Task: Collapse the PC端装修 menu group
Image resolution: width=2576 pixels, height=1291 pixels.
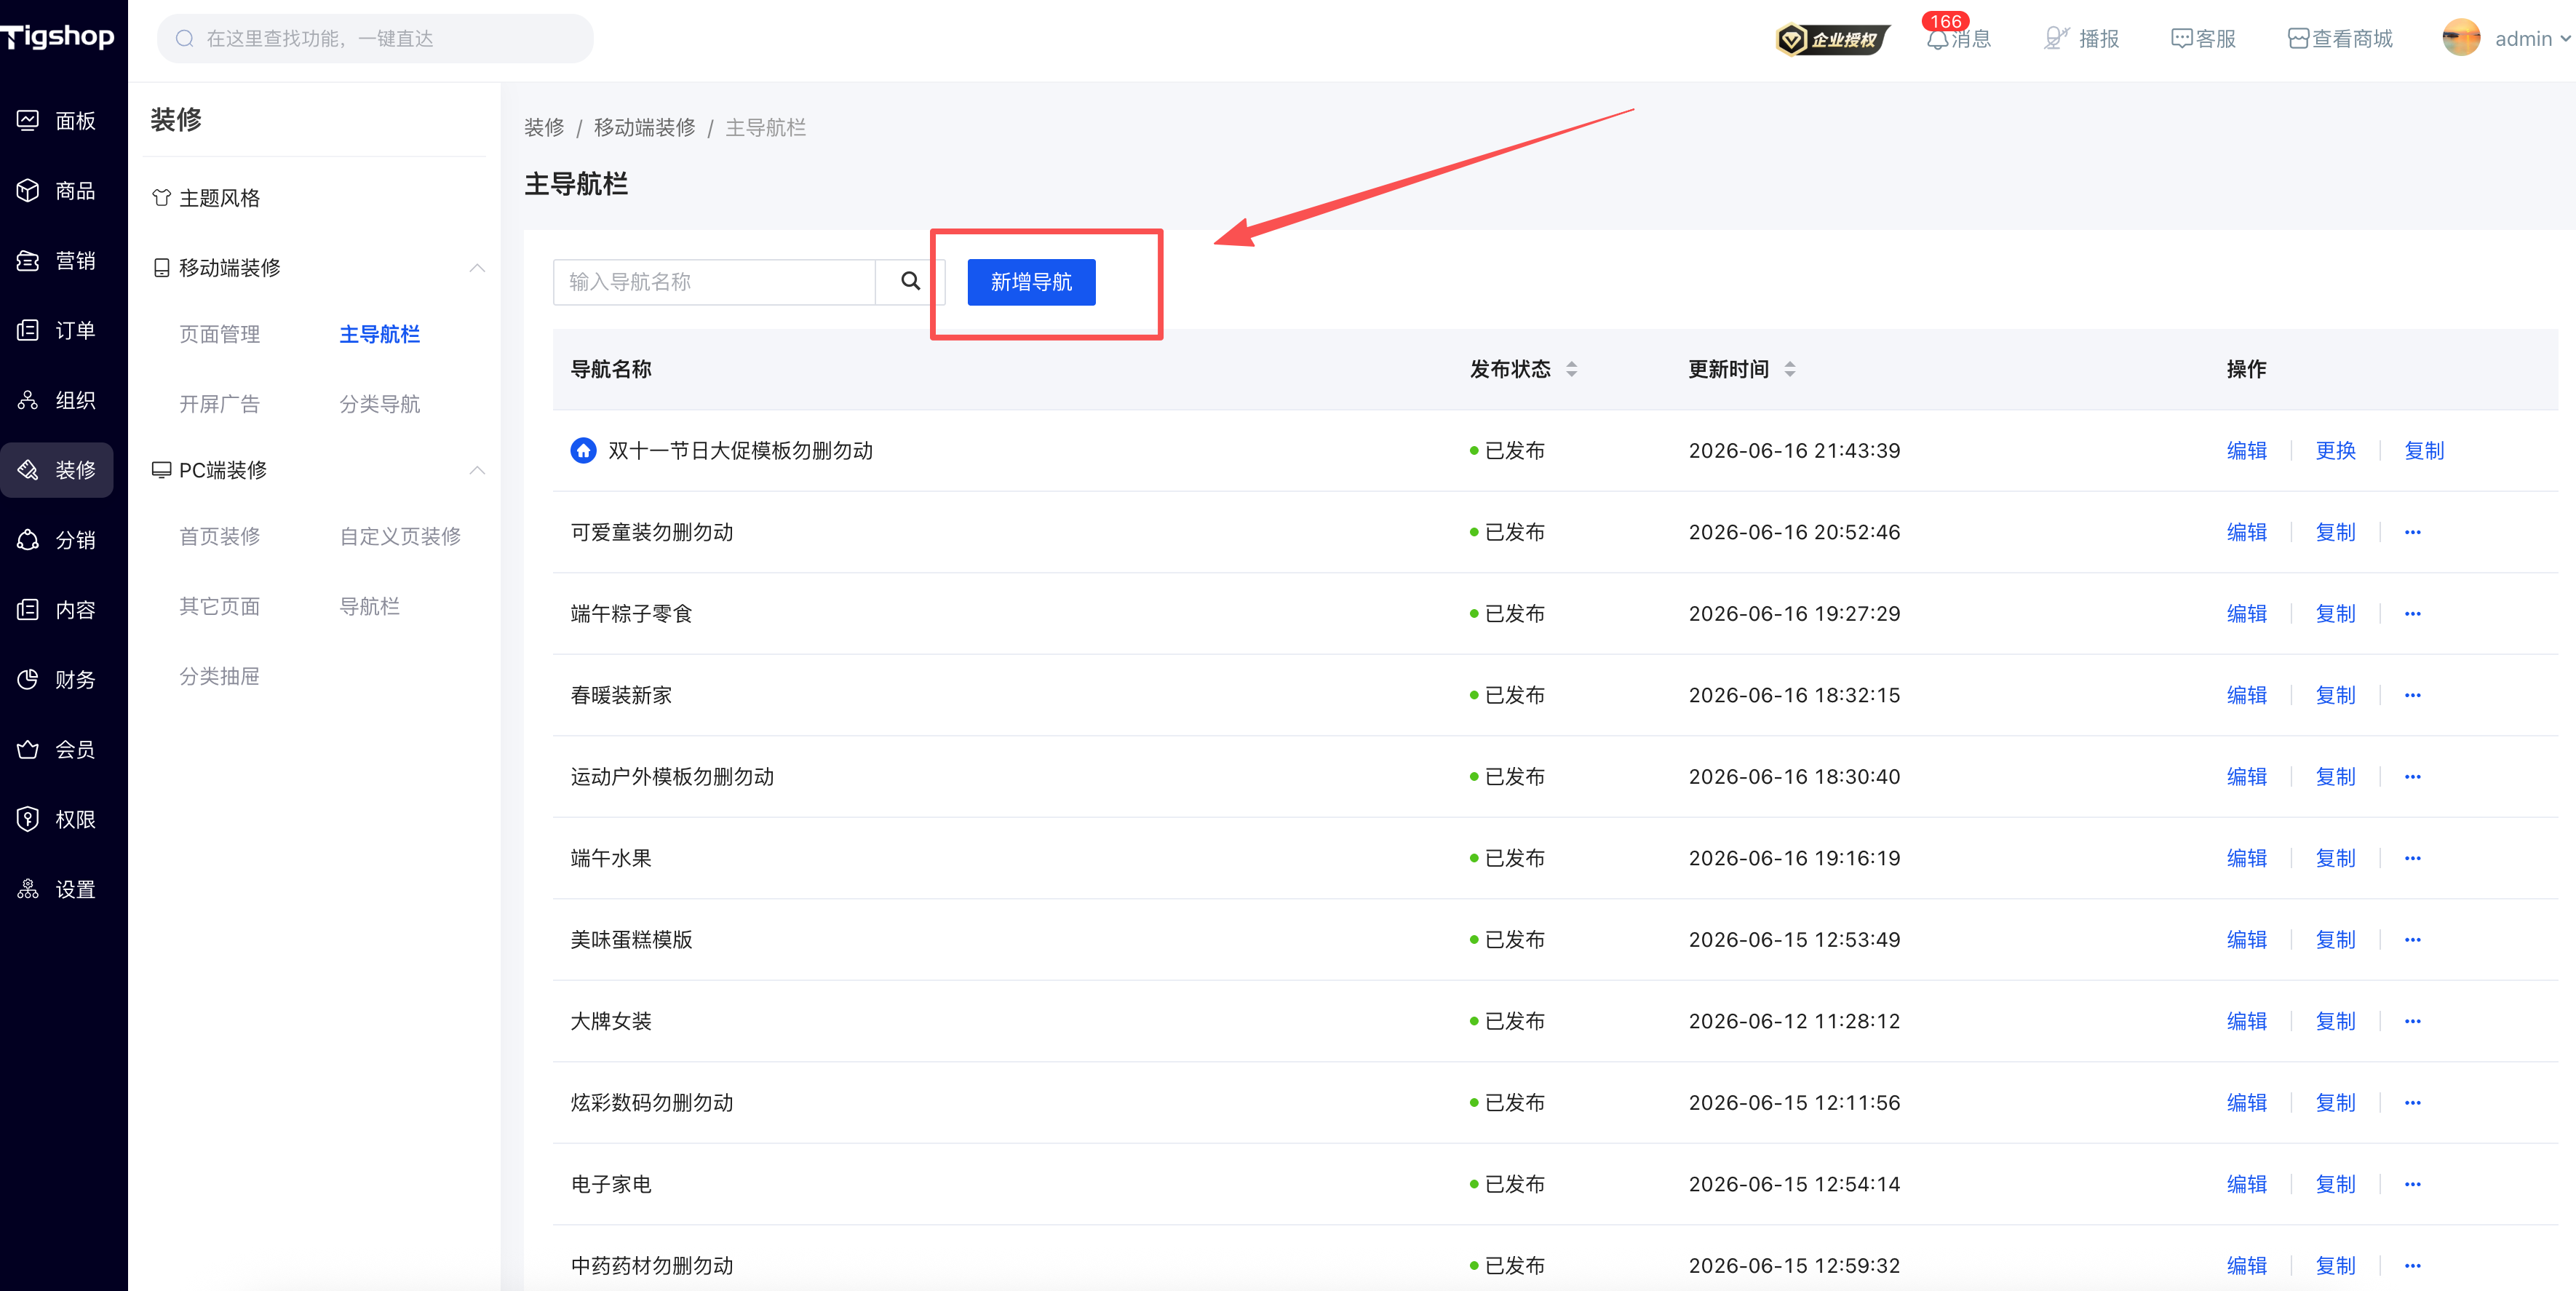Action: tap(477, 470)
